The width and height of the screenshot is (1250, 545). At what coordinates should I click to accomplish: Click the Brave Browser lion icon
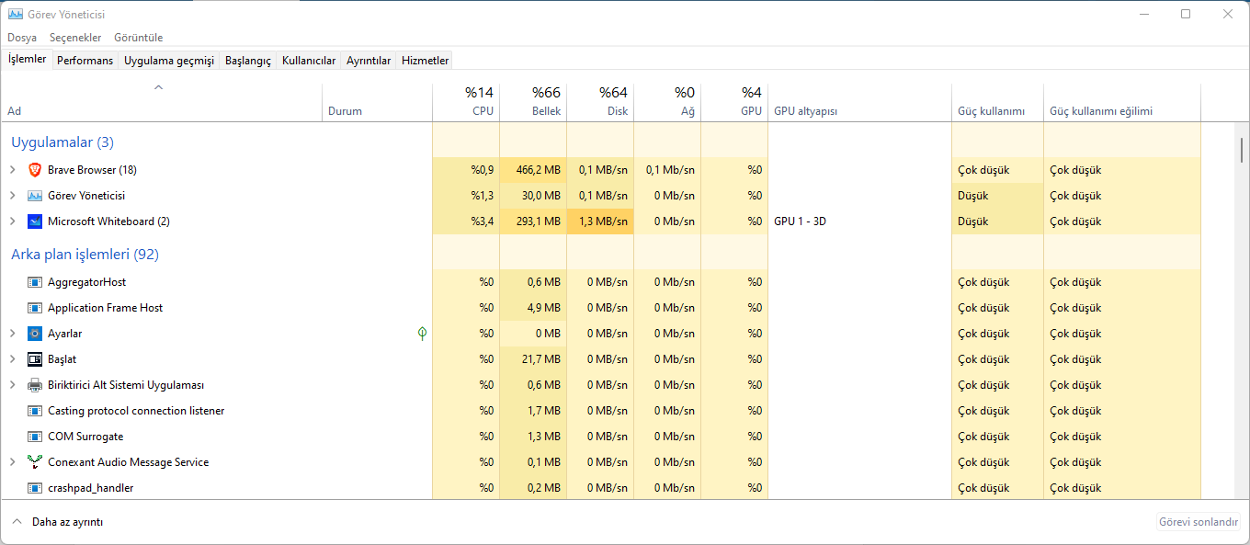coord(35,170)
